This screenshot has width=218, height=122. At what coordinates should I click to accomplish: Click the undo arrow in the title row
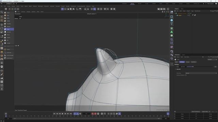pyautogui.click(x=2, y=4)
